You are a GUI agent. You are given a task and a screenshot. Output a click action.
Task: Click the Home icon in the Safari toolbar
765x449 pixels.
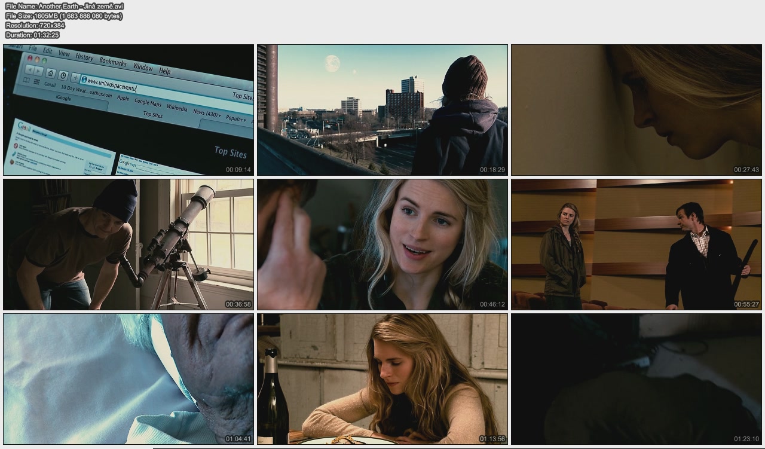click(51, 74)
